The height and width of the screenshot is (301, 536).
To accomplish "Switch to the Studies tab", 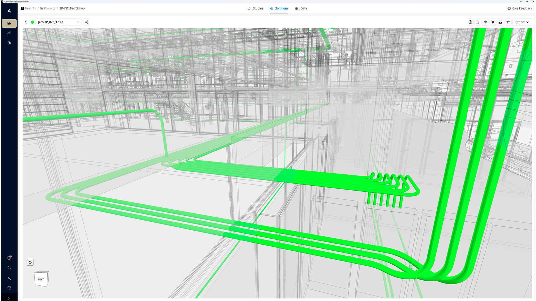I will 255,8.
